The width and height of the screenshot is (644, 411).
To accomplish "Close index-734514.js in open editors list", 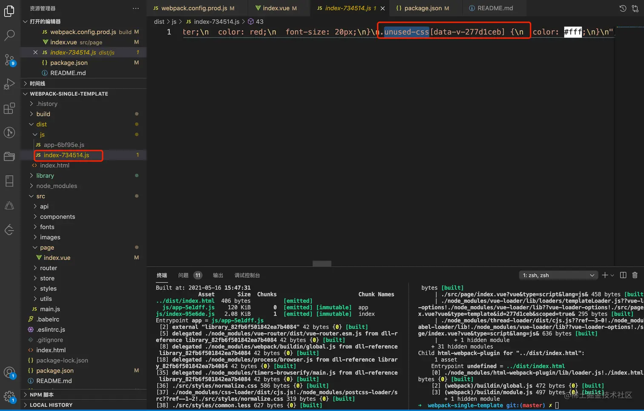I will coord(35,52).
